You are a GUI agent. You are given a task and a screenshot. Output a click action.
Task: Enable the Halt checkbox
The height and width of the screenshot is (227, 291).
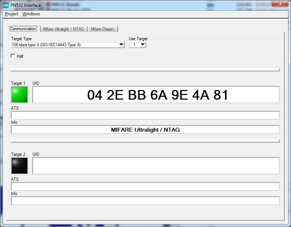pos(13,56)
